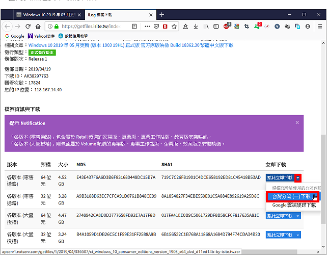Image resolution: width=328 pixels, height=257 pixels.
Task: Open the bookmarks menu star-tray icon
Action: point(185,27)
